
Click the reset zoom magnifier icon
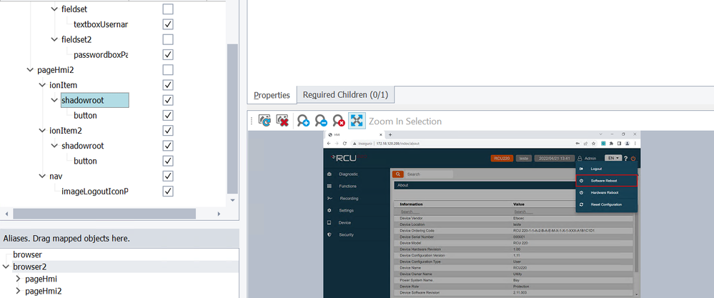339,121
